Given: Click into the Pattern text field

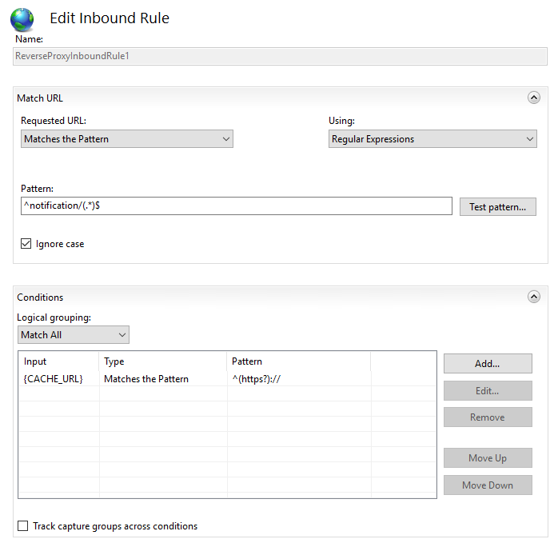Looking at the screenshot, I should click(x=236, y=206).
